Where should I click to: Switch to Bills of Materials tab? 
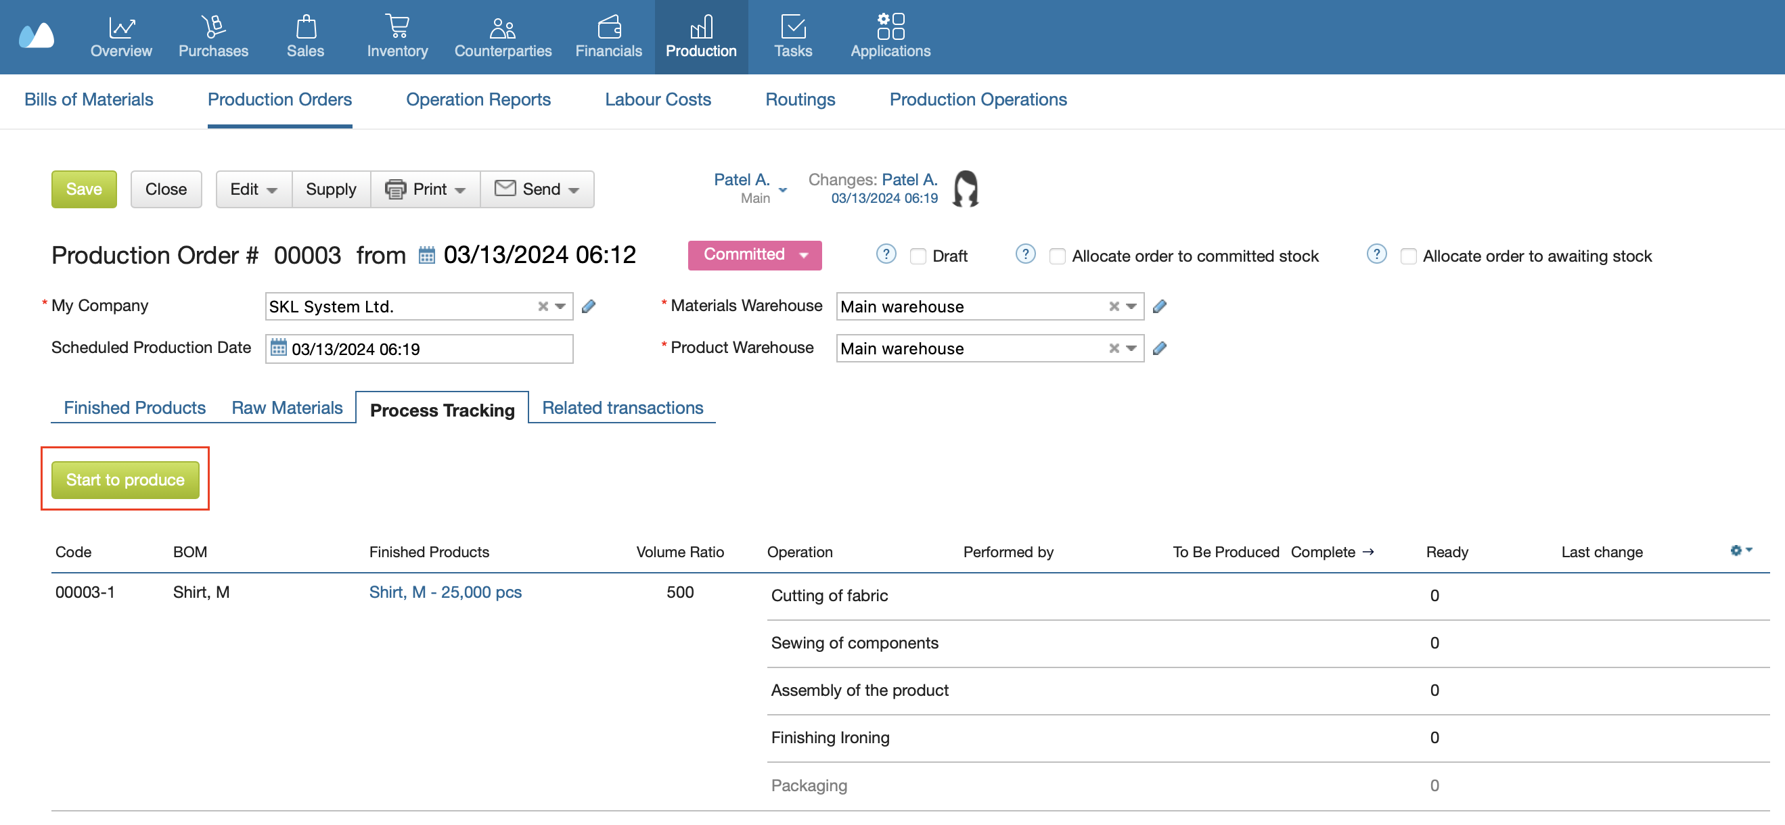[x=89, y=100]
